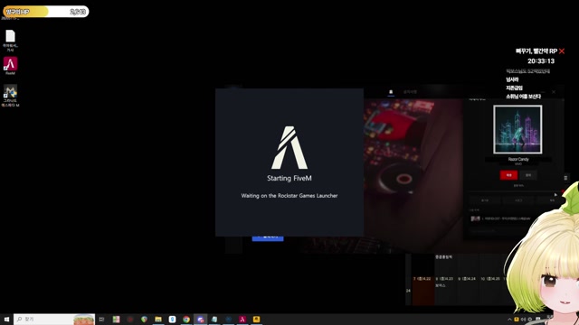Close the background launcher window
Screen dimensions: 579x325
point(554,92)
